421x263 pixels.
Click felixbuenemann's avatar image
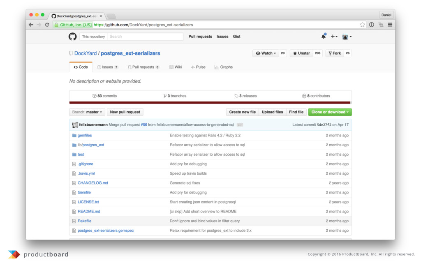tap(75, 125)
